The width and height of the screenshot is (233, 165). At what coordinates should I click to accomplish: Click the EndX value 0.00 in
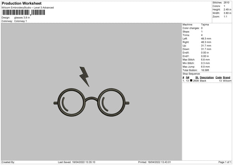pos(205,53)
